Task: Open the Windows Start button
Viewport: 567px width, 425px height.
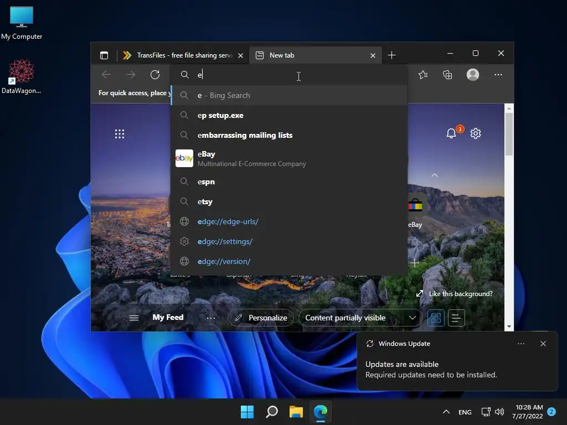Action: tap(248, 412)
